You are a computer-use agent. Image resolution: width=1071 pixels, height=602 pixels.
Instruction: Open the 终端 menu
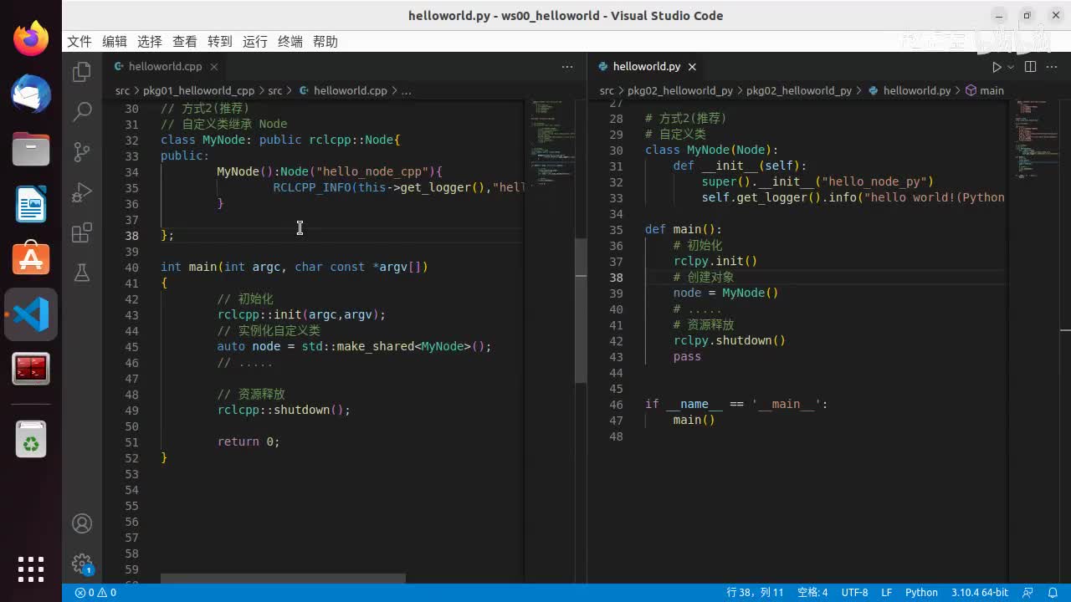(290, 42)
